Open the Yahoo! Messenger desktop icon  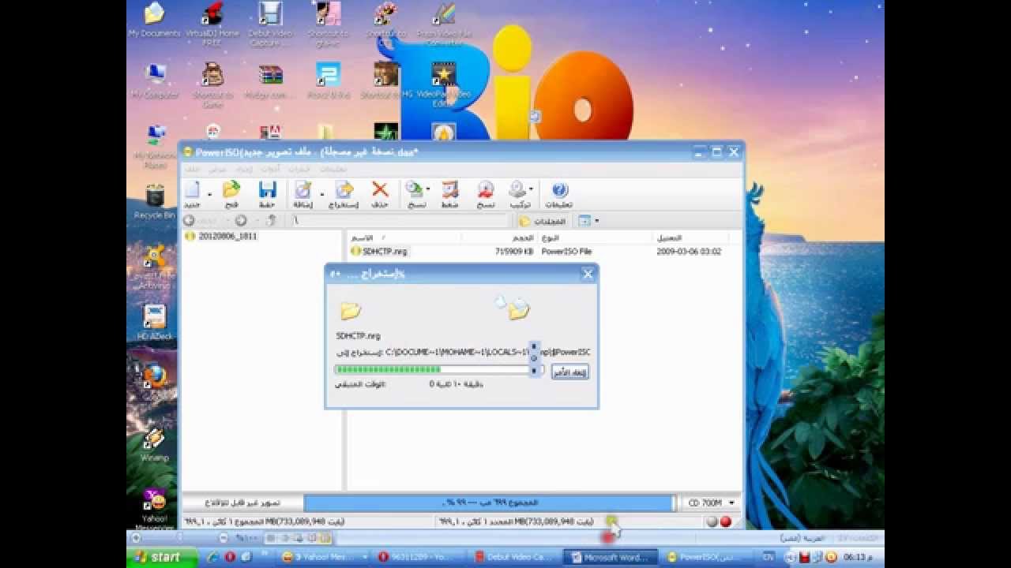pyautogui.click(x=155, y=509)
